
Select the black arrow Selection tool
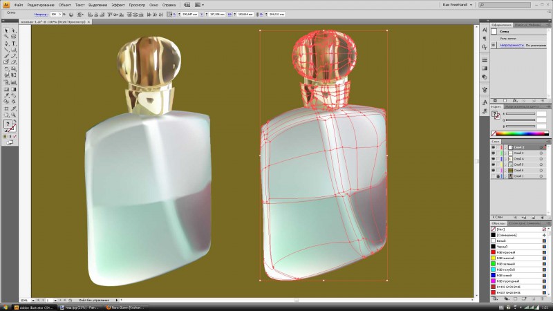(x=6, y=31)
